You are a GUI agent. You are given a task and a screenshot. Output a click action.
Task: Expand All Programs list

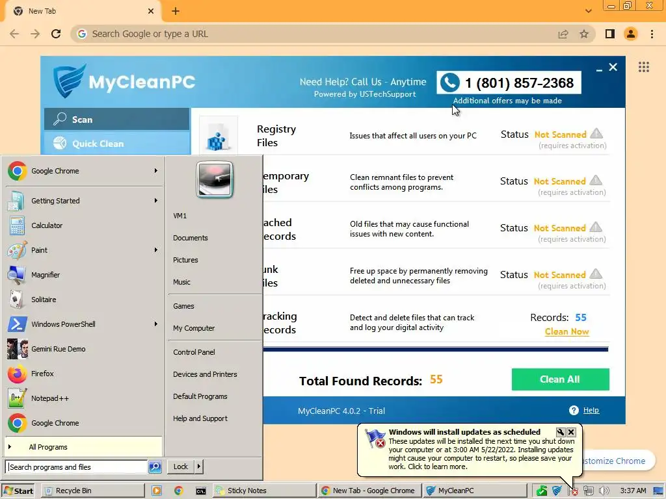(x=83, y=447)
